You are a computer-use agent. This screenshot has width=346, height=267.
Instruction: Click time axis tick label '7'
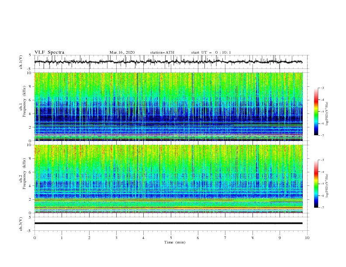tap(225, 238)
